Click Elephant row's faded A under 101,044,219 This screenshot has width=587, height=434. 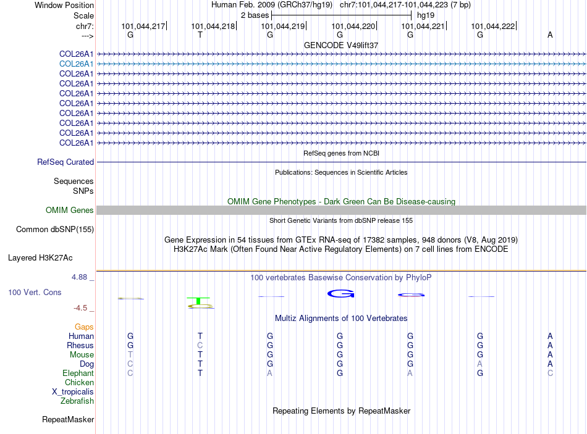[269, 373]
